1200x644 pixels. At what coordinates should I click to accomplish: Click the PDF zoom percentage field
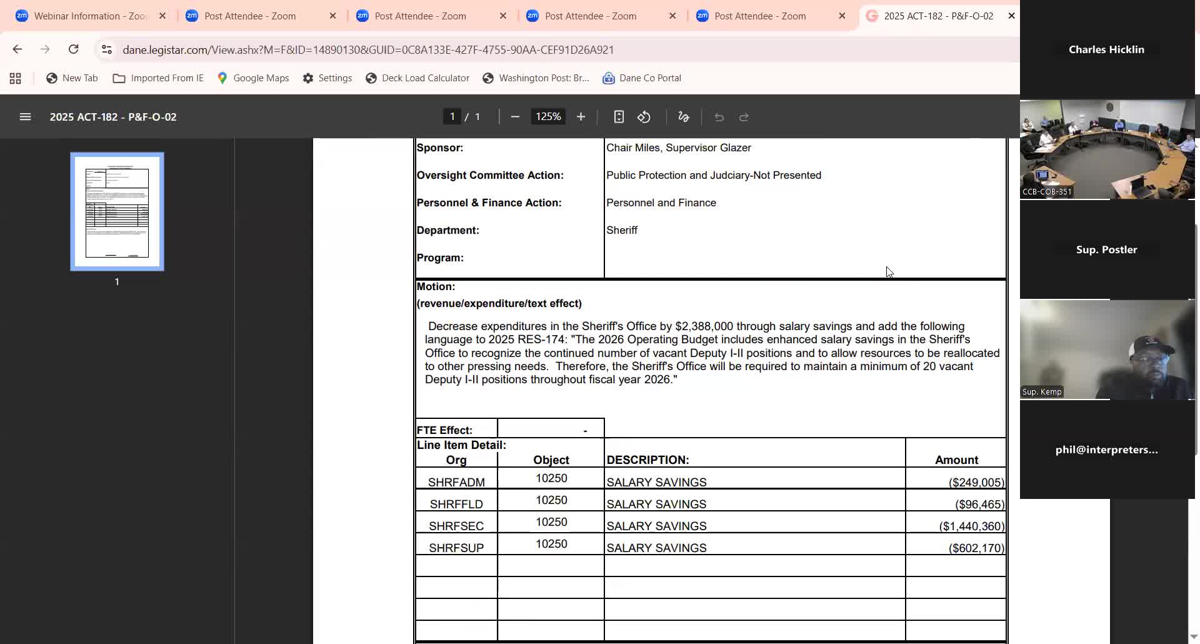(548, 117)
